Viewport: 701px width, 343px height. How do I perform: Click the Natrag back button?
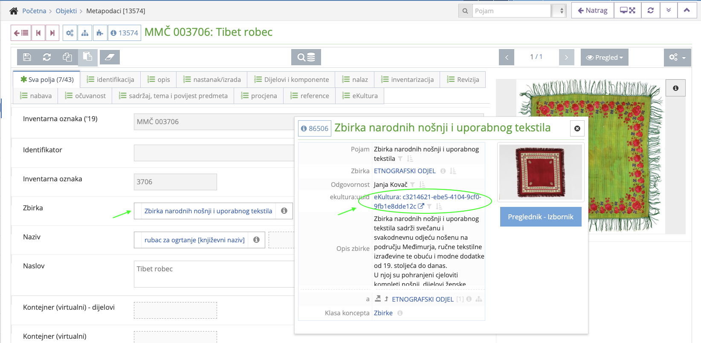[x=593, y=10]
